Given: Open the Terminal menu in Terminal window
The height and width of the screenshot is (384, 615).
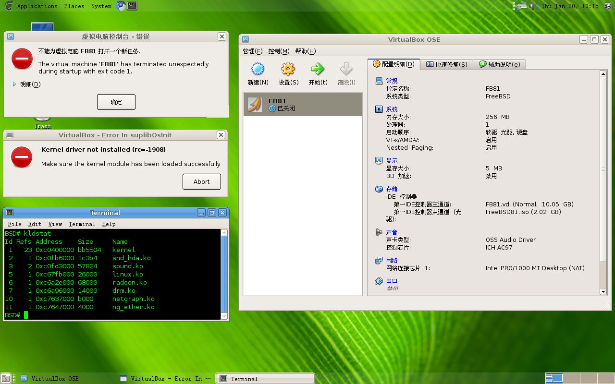Looking at the screenshot, I should click(82, 224).
